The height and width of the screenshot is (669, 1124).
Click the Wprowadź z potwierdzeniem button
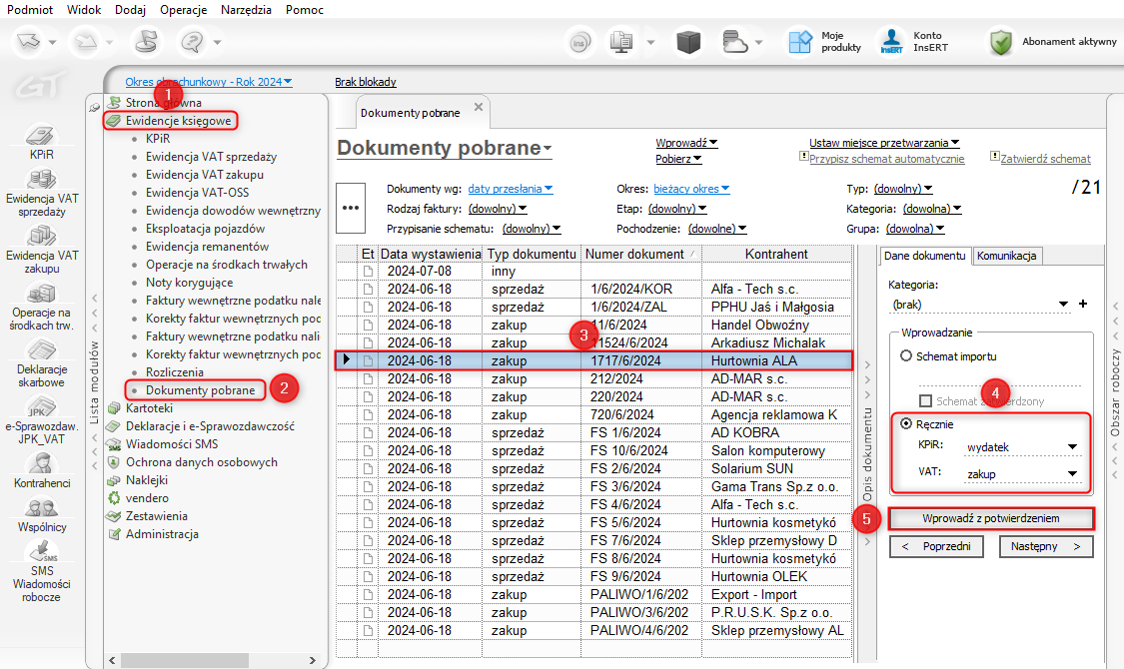click(990, 518)
